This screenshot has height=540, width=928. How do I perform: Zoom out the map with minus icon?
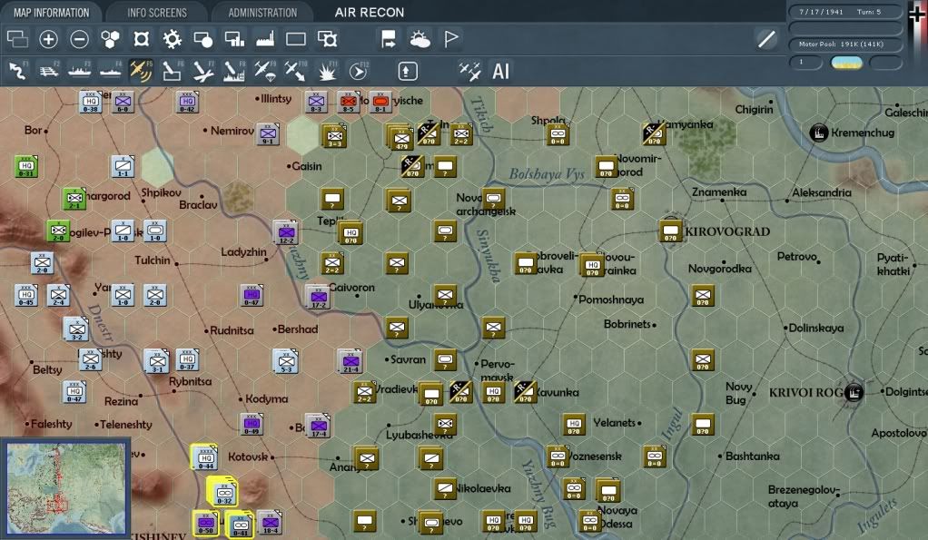tap(79, 40)
